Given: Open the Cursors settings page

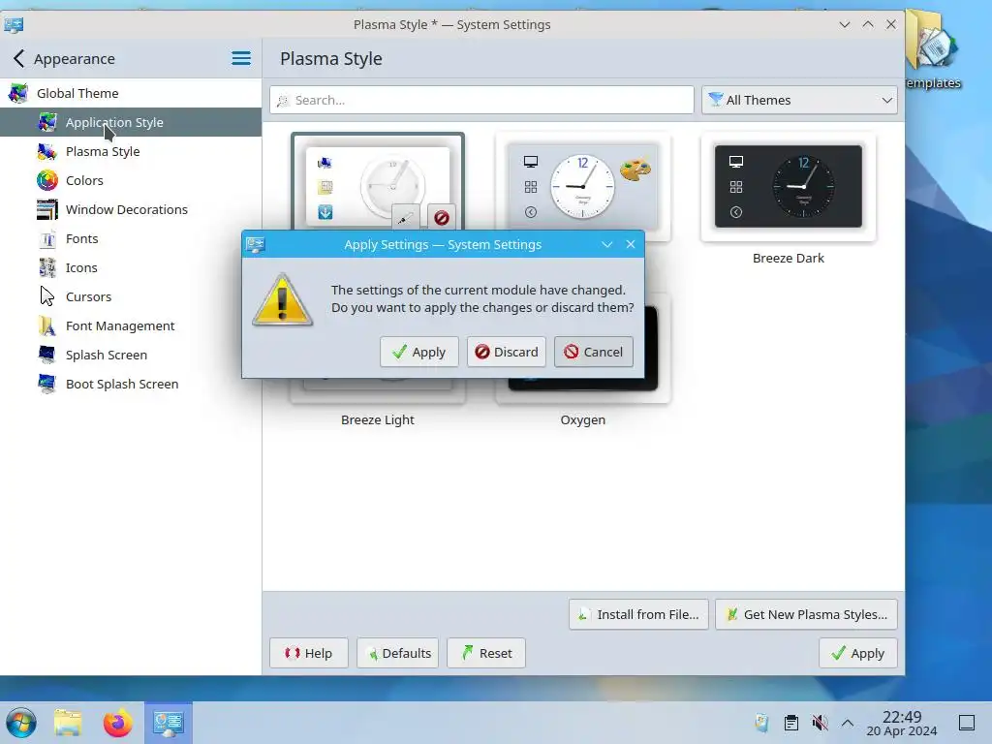Looking at the screenshot, I should tap(131, 296).
